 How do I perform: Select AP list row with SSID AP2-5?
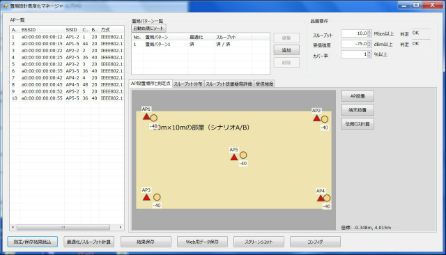click(67, 57)
